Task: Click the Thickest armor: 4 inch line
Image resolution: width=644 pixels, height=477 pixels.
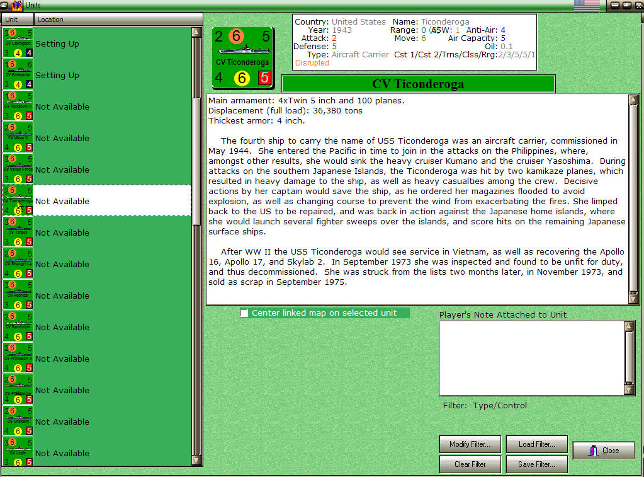Action: coord(256,120)
